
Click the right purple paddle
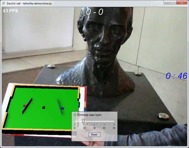60,107
